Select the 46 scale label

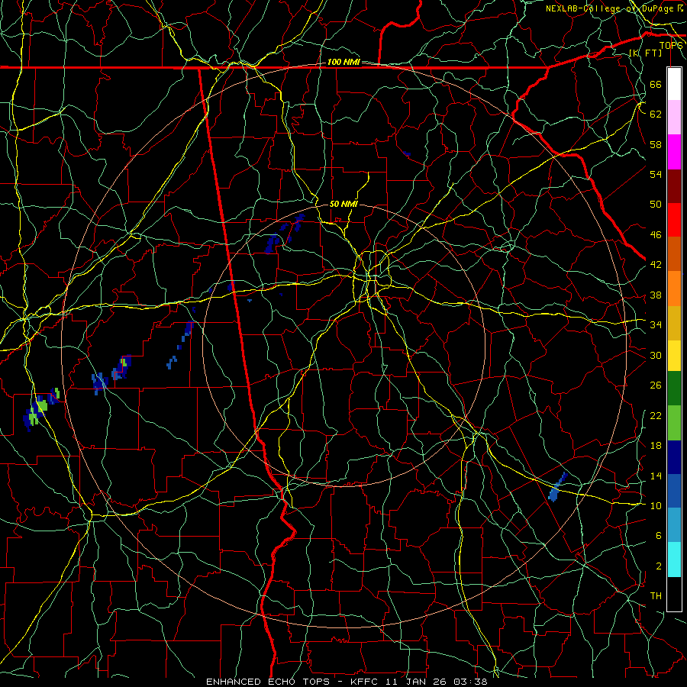point(656,235)
